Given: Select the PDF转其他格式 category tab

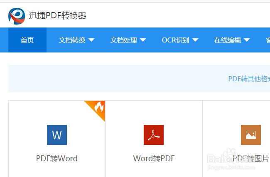Looking at the screenshot, I should coord(249,79).
